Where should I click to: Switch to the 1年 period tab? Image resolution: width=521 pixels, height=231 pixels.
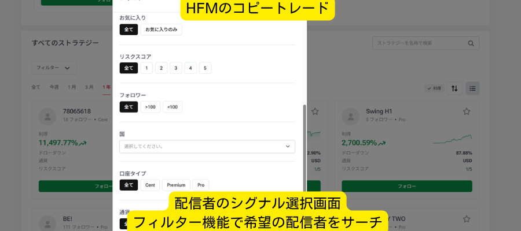(107, 87)
